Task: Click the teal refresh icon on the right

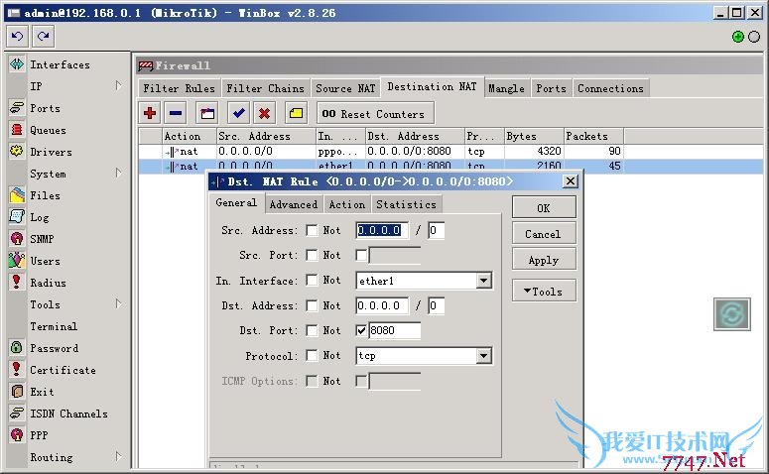Action: [x=731, y=314]
